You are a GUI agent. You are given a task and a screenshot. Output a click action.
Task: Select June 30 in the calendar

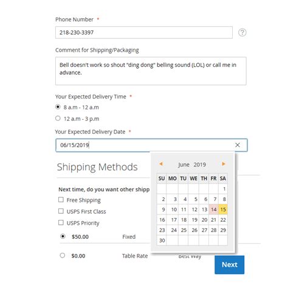[x=162, y=241]
